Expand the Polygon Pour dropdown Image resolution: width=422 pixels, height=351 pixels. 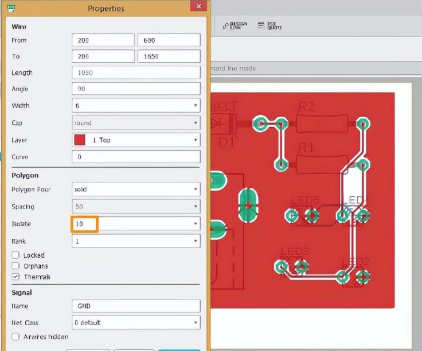tap(136, 189)
